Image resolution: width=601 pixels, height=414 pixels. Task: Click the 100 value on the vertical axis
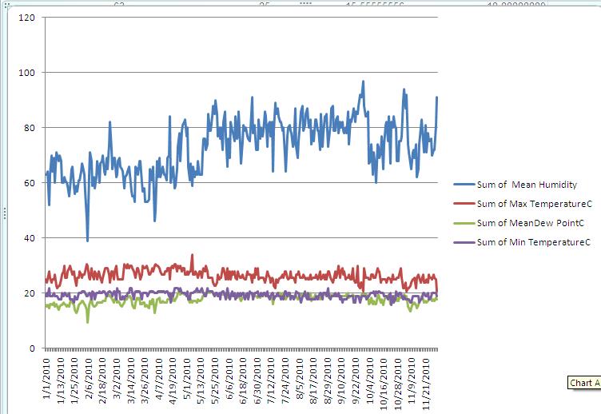tap(26, 73)
